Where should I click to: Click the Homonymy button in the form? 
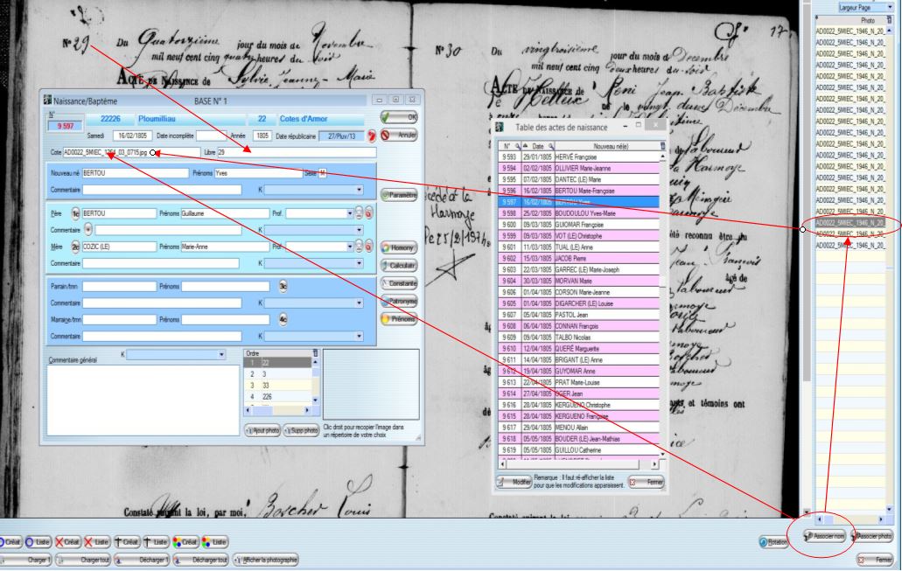pyautogui.click(x=398, y=247)
